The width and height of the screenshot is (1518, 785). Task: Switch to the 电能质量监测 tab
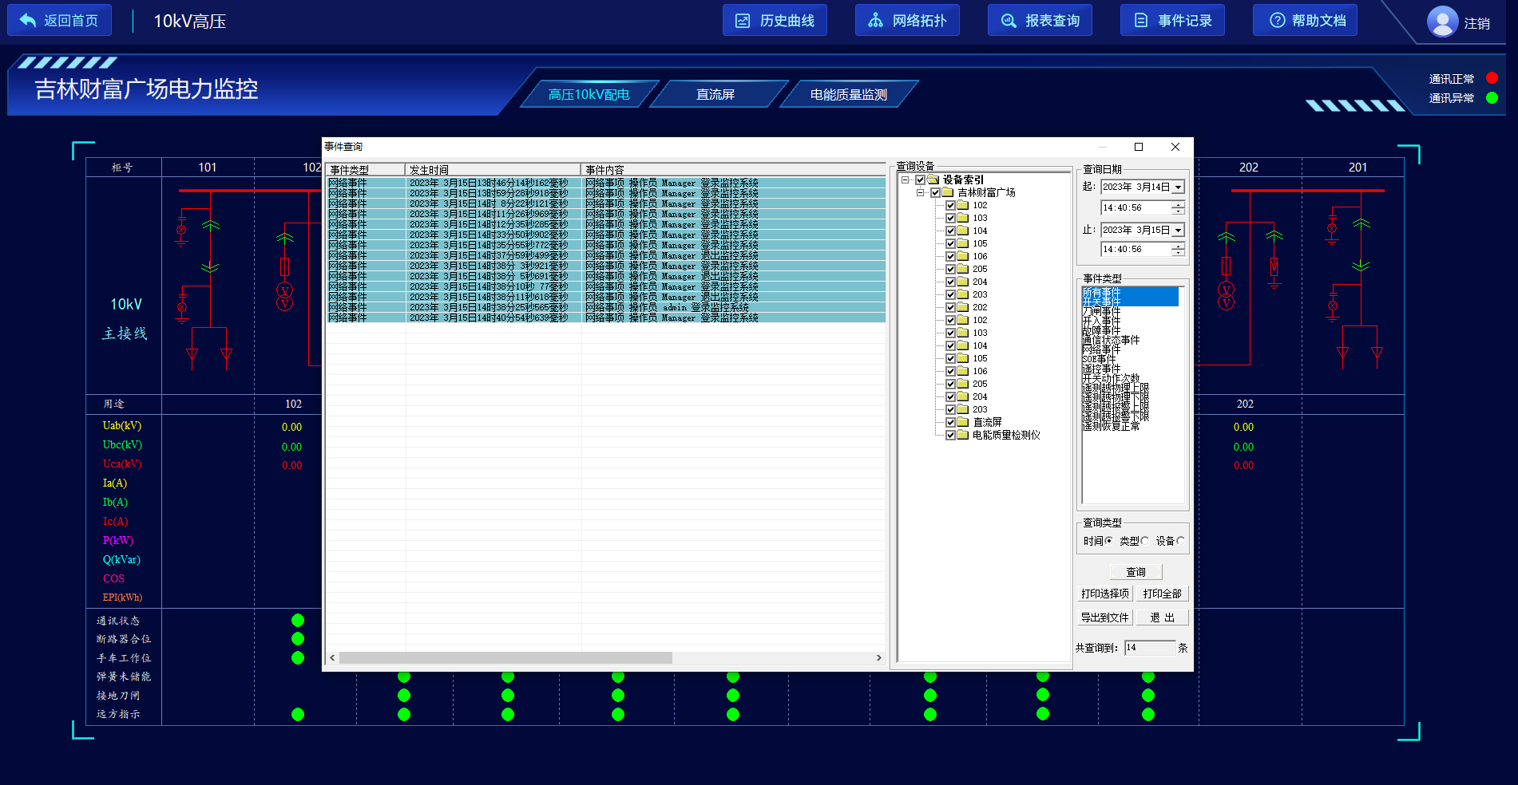click(848, 94)
